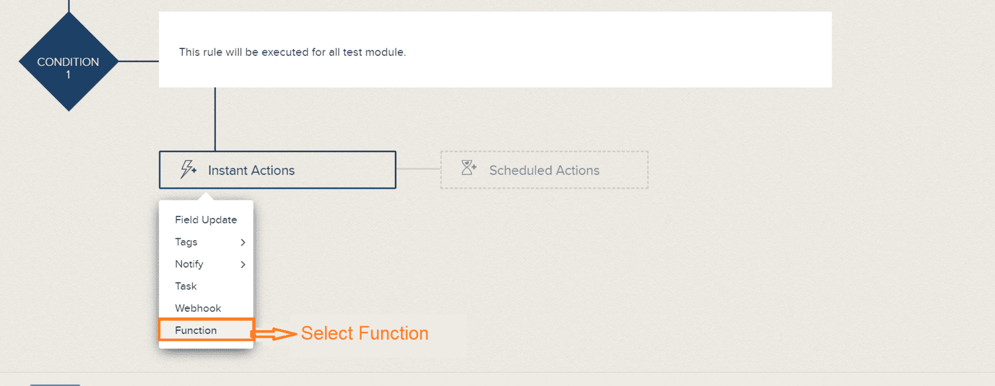Click the rule execution description box
Viewport: 995px width, 386px height.
click(495, 50)
